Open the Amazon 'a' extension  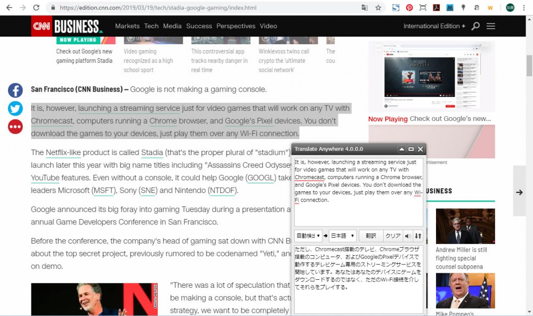(477, 7)
